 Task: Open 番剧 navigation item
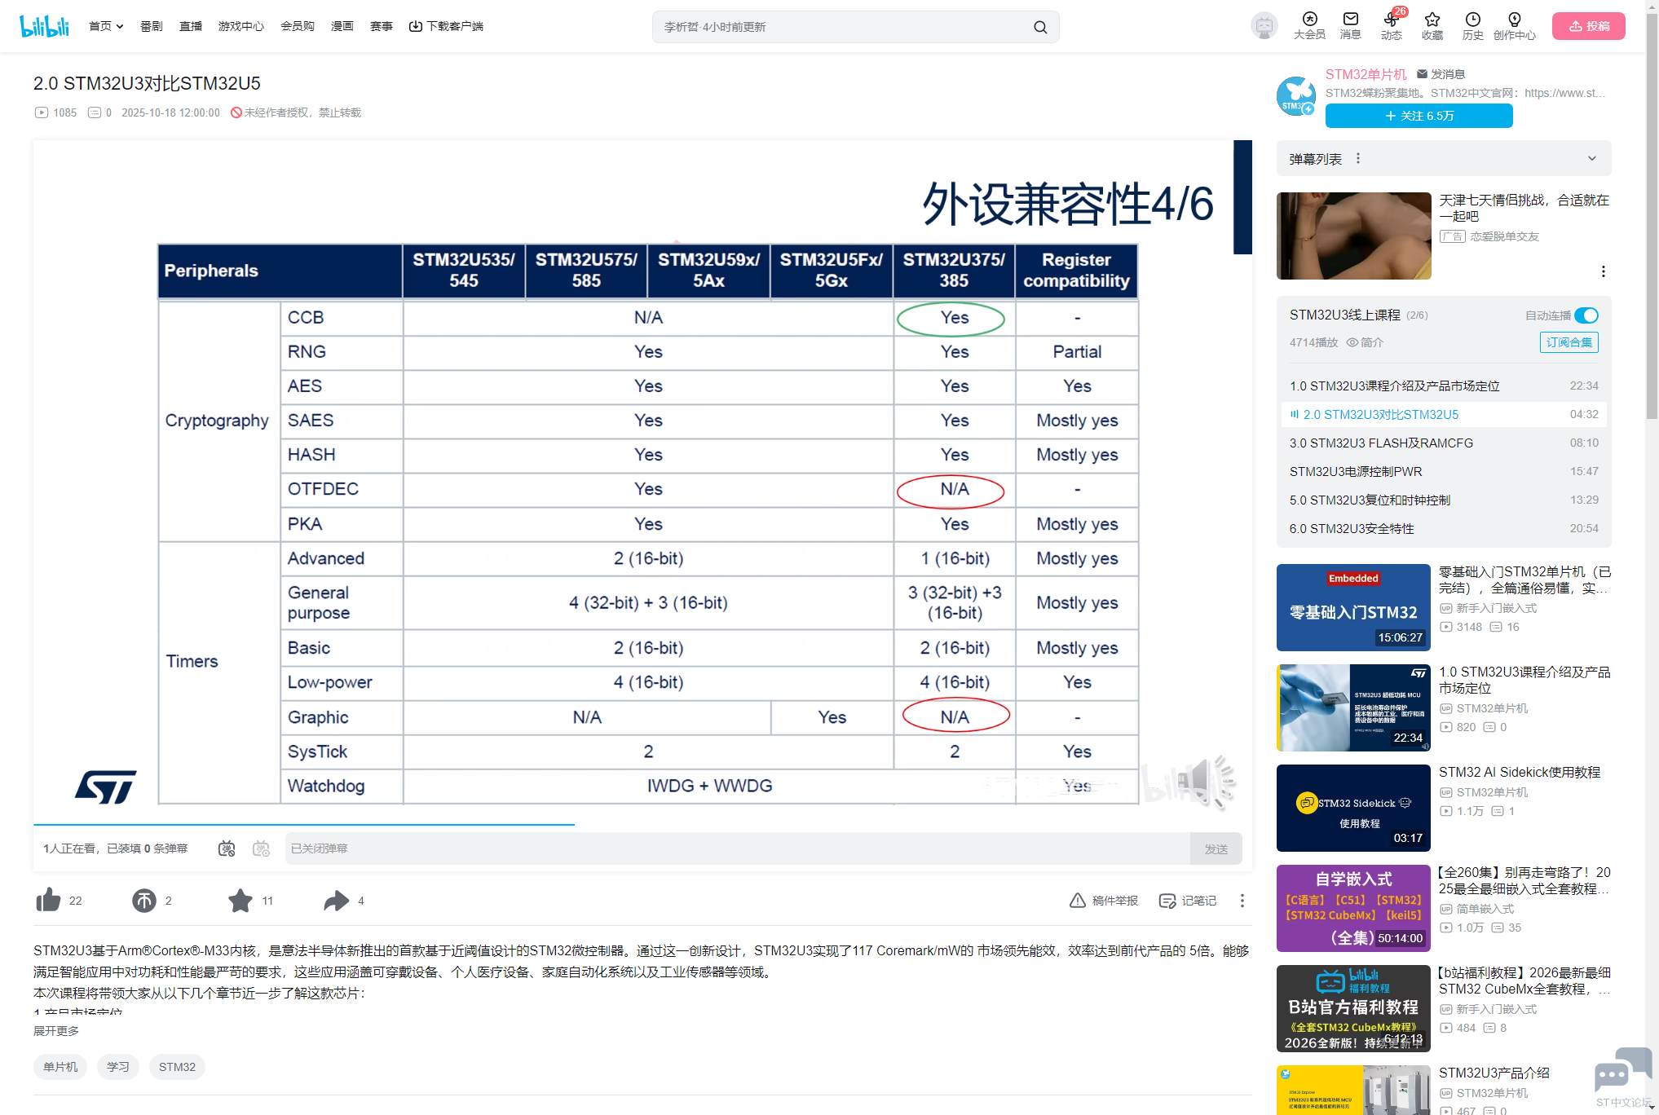pos(152,26)
